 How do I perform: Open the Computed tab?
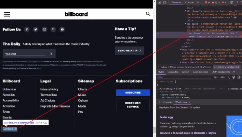[x=173, y=72]
